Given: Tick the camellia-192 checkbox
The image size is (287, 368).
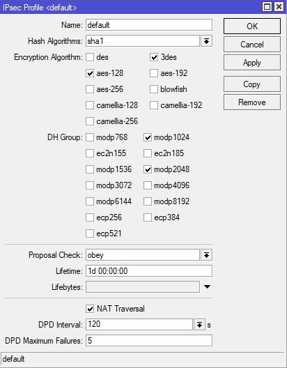Looking at the screenshot, I should coord(154,105).
